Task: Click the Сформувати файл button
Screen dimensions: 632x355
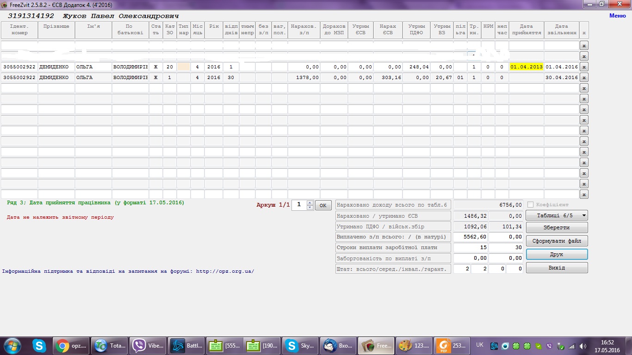Action: click(x=557, y=241)
